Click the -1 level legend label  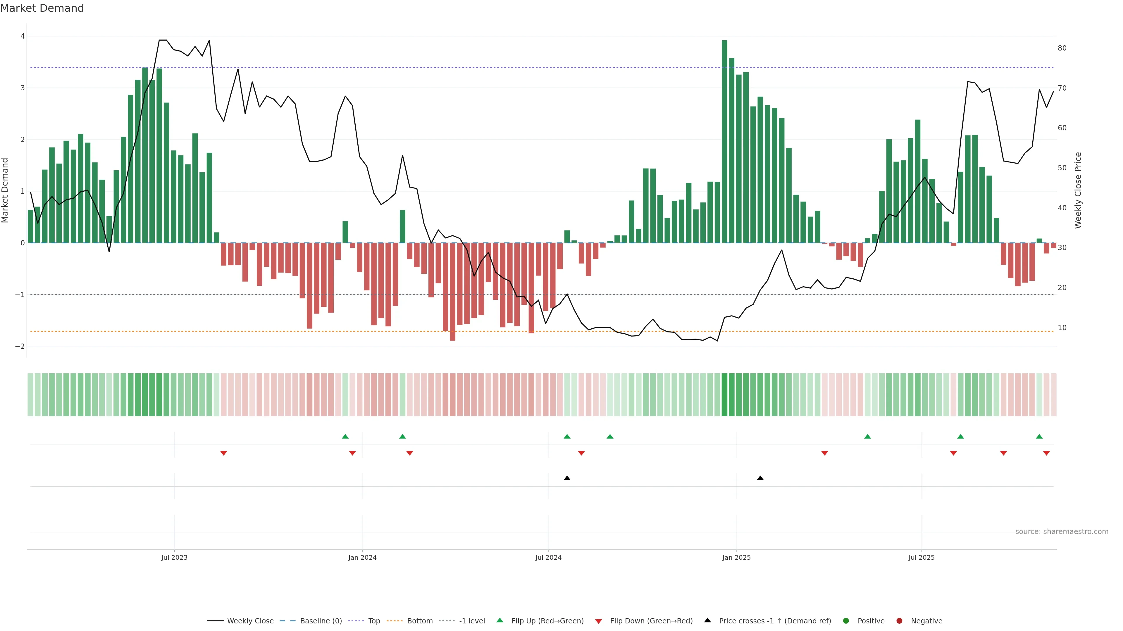point(472,620)
